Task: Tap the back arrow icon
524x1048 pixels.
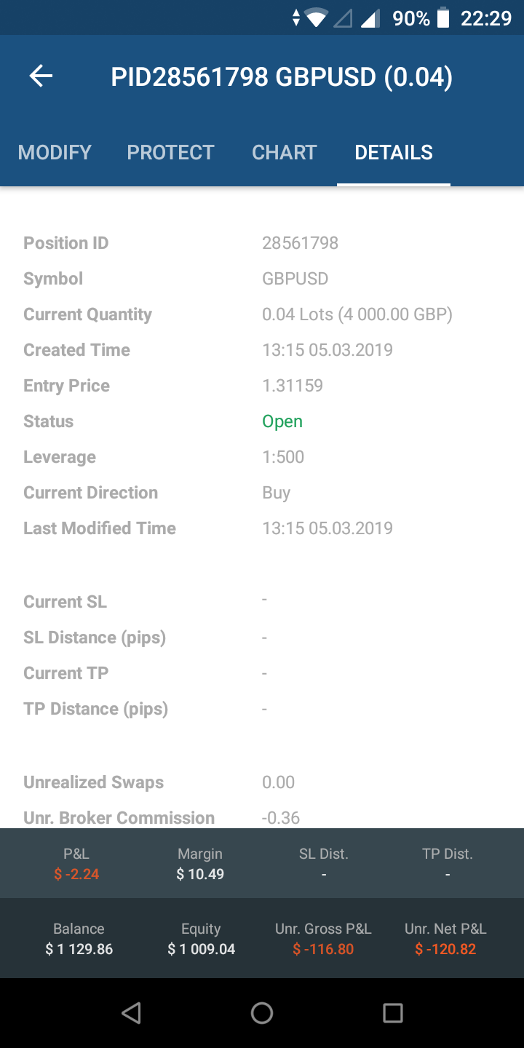Action: point(41,76)
